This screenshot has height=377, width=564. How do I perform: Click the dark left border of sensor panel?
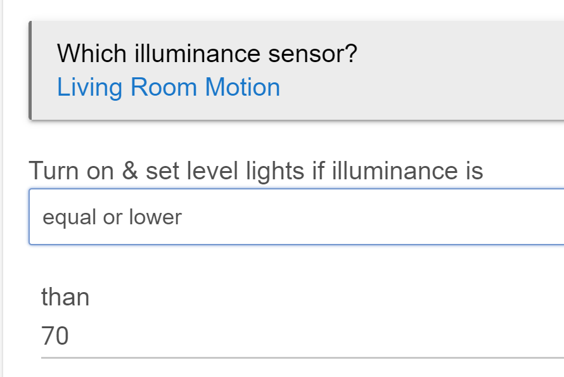point(30,70)
